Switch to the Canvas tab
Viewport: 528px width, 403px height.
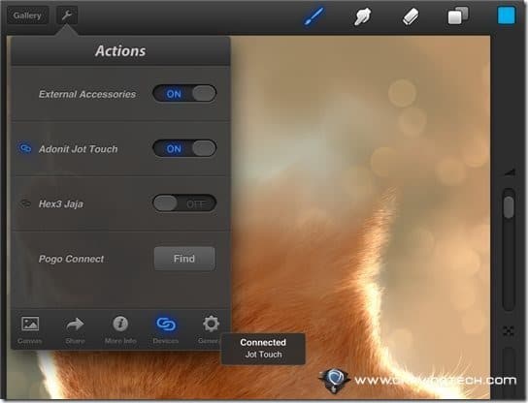tap(30, 330)
